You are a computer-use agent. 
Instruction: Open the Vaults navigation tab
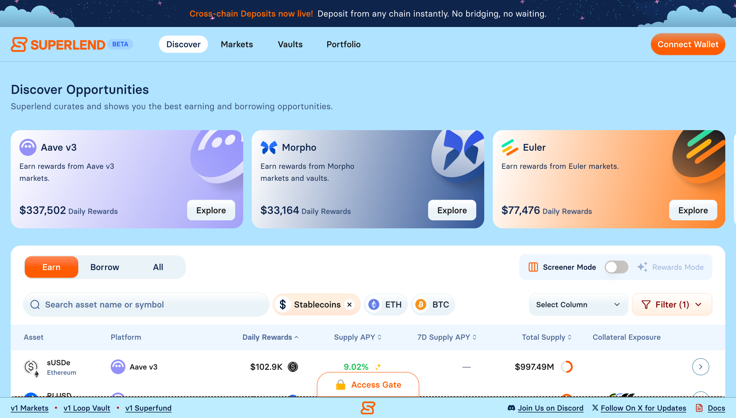click(290, 44)
